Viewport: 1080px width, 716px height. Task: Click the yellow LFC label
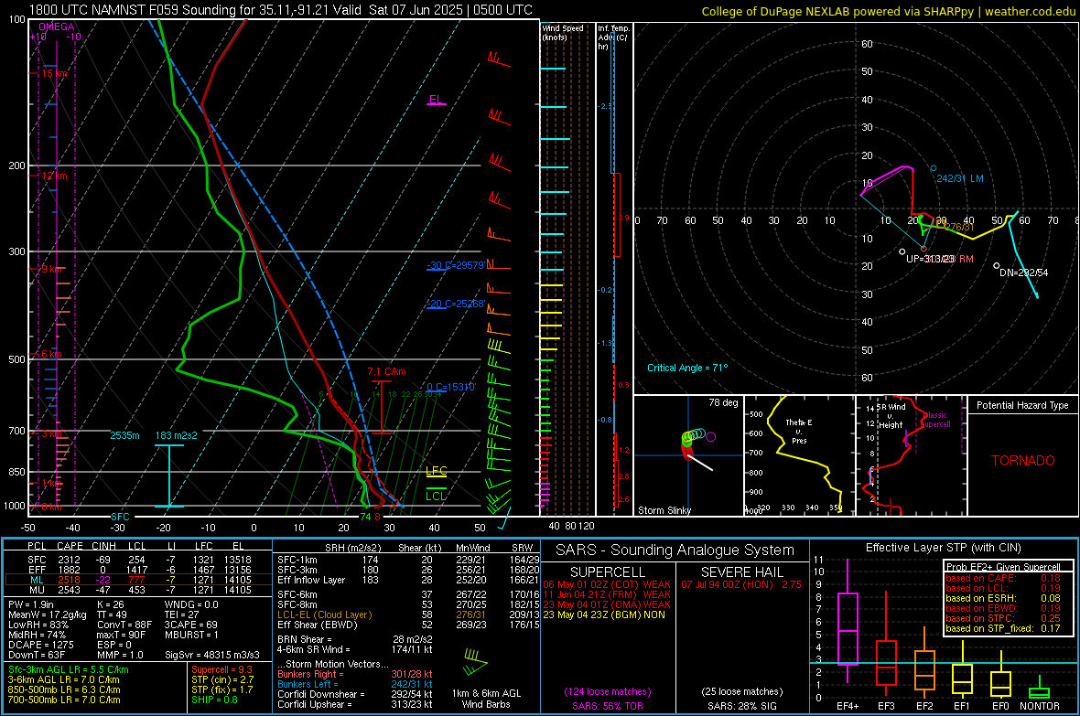pyautogui.click(x=436, y=471)
